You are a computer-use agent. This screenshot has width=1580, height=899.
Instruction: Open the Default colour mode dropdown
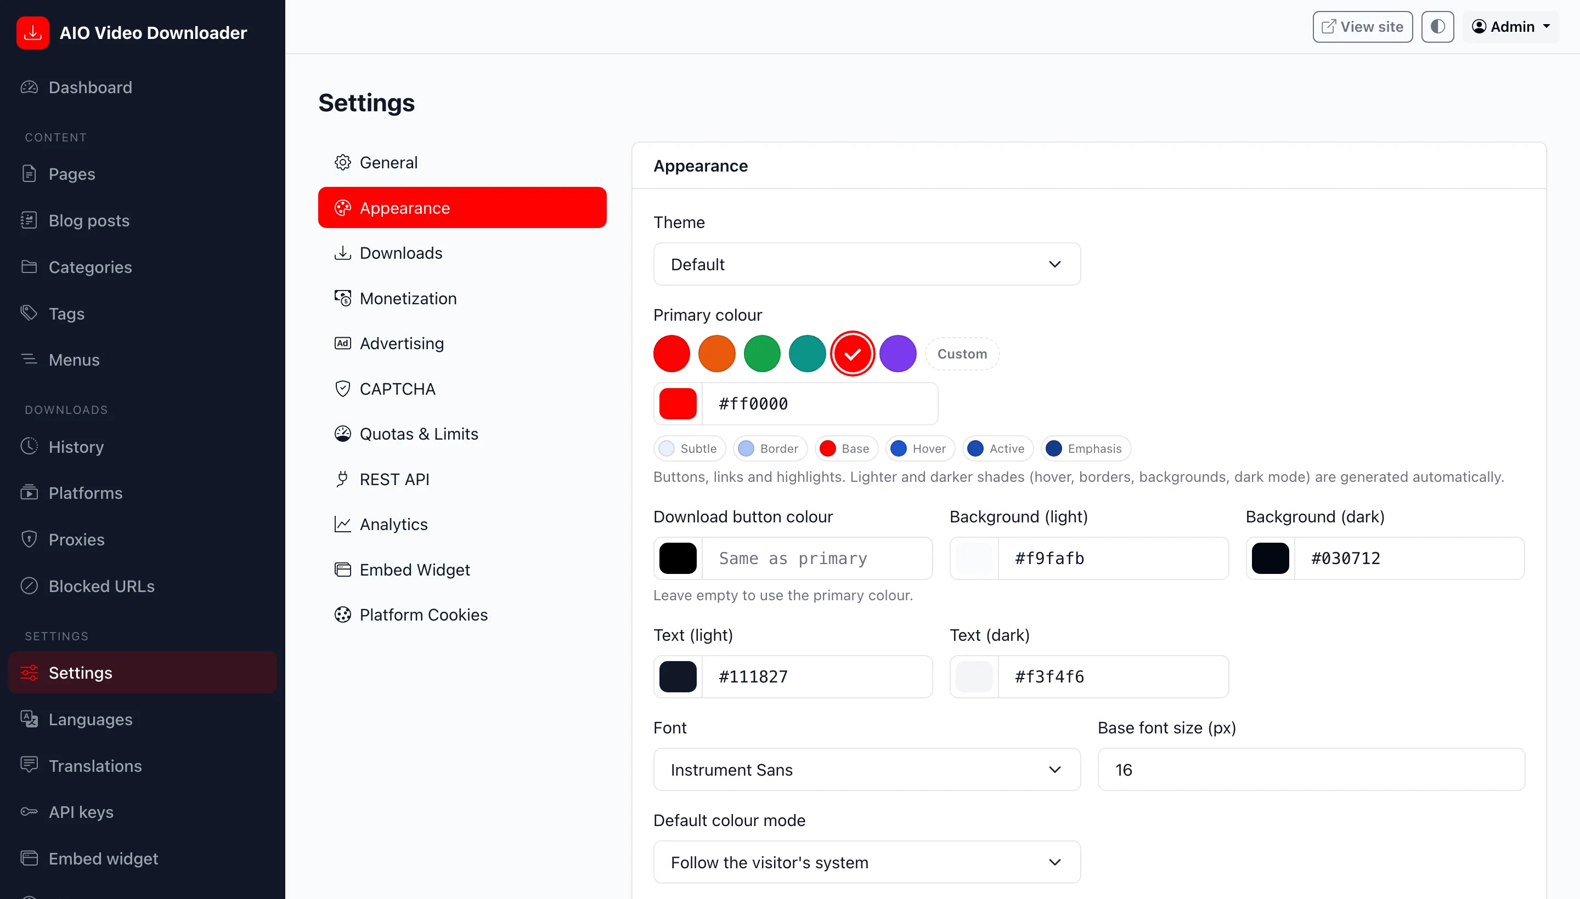tap(867, 862)
